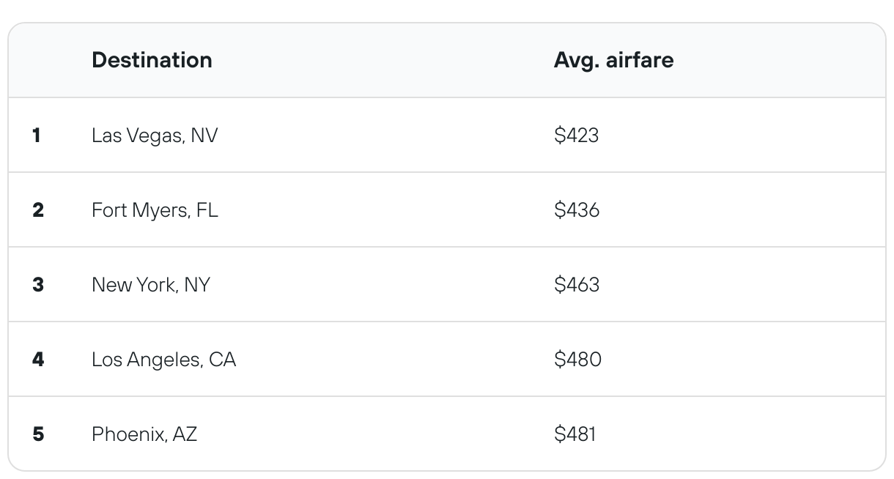The width and height of the screenshot is (894, 479).
Task: Click the $463 airfare value
Action: (x=577, y=285)
